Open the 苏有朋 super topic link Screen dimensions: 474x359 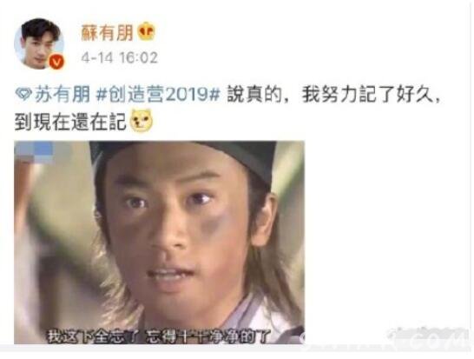[63, 95]
